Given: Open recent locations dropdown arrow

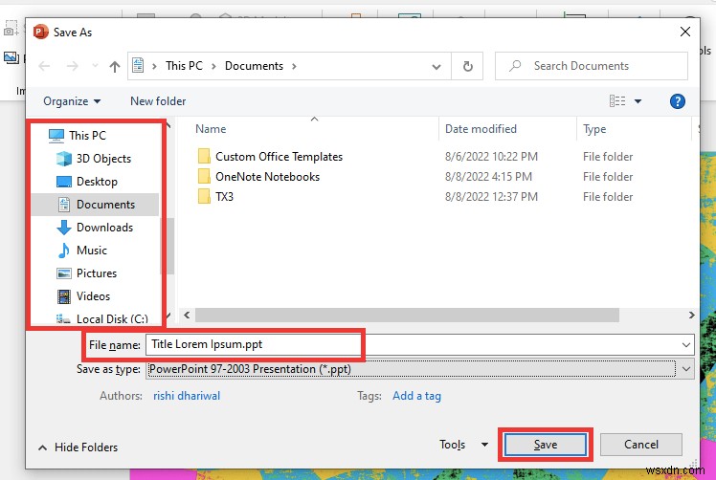Looking at the screenshot, I should click(95, 66).
